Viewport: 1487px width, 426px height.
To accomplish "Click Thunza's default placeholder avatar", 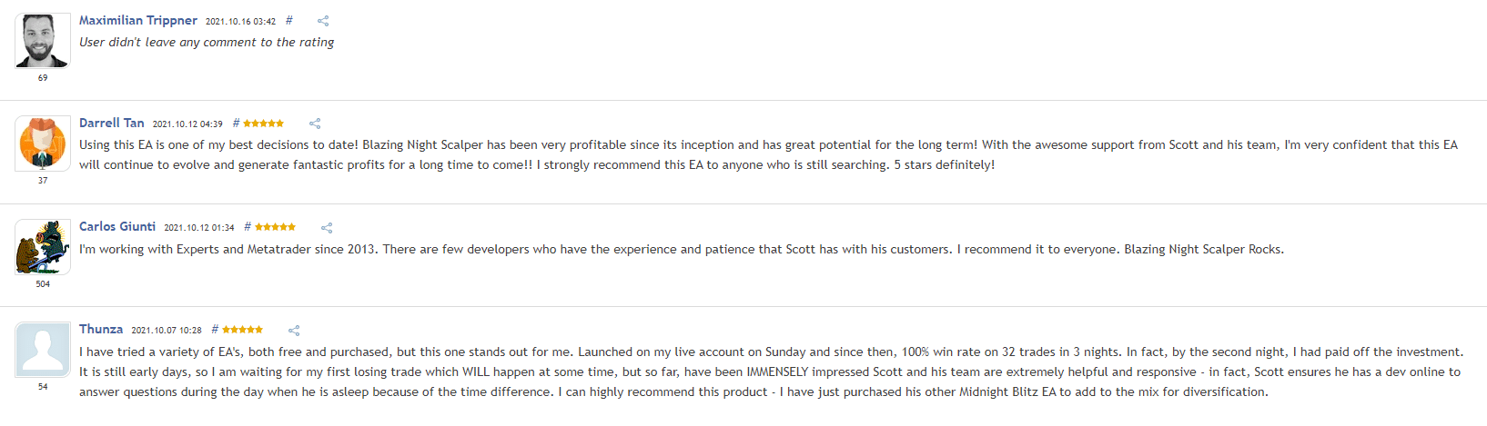I will click(43, 350).
